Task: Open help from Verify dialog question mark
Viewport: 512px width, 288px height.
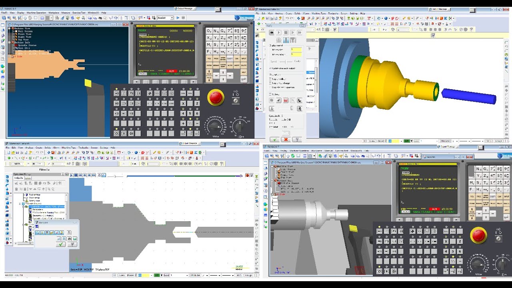Action: (x=296, y=140)
